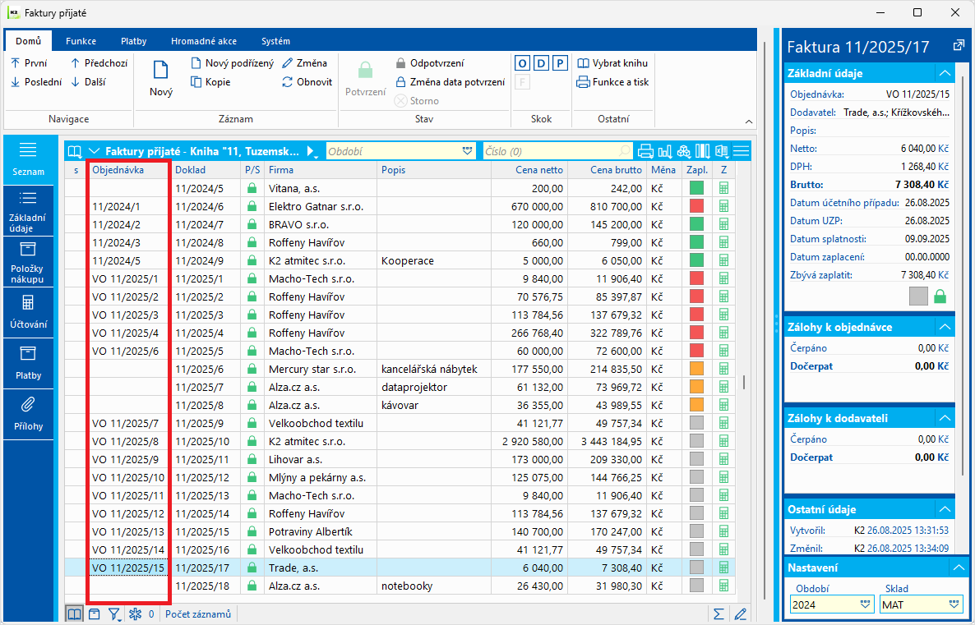Open the Systém ribbon tab
The width and height of the screenshot is (975, 625).
[275, 41]
